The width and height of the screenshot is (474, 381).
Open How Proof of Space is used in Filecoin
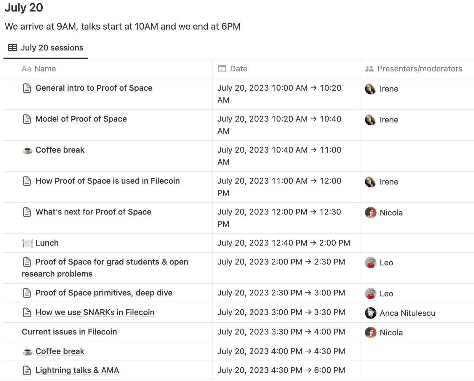pyautogui.click(x=108, y=181)
